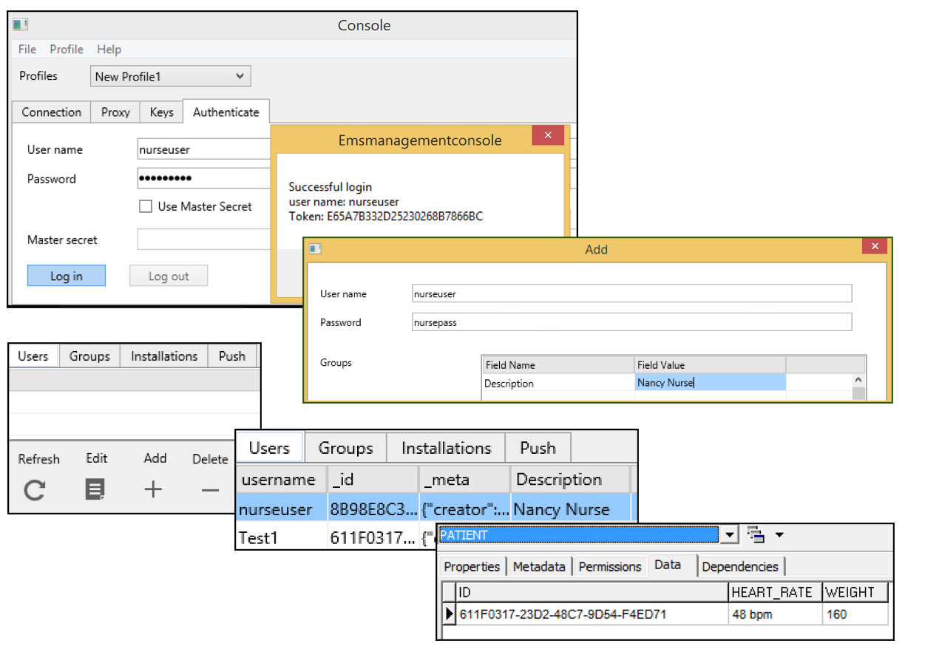Click the Console window app icon
The width and height of the screenshot is (925, 666).
(21, 24)
